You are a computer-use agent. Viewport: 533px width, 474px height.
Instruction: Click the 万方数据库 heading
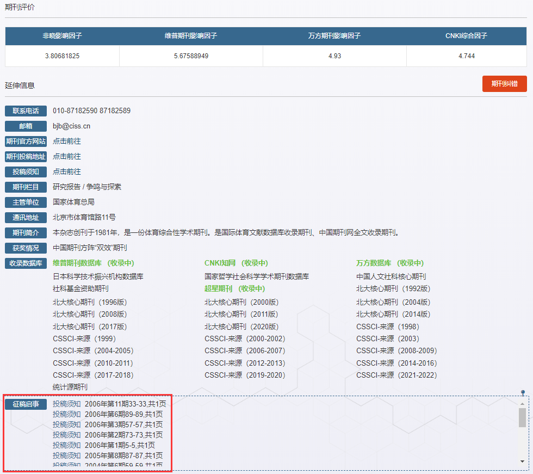pos(373,263)
